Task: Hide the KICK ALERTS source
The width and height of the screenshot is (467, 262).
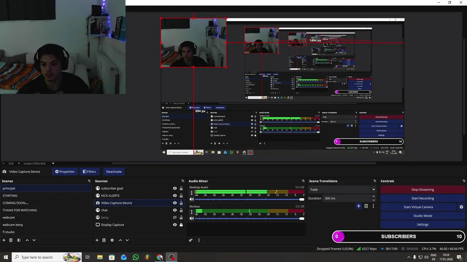Action: [175, 195]
